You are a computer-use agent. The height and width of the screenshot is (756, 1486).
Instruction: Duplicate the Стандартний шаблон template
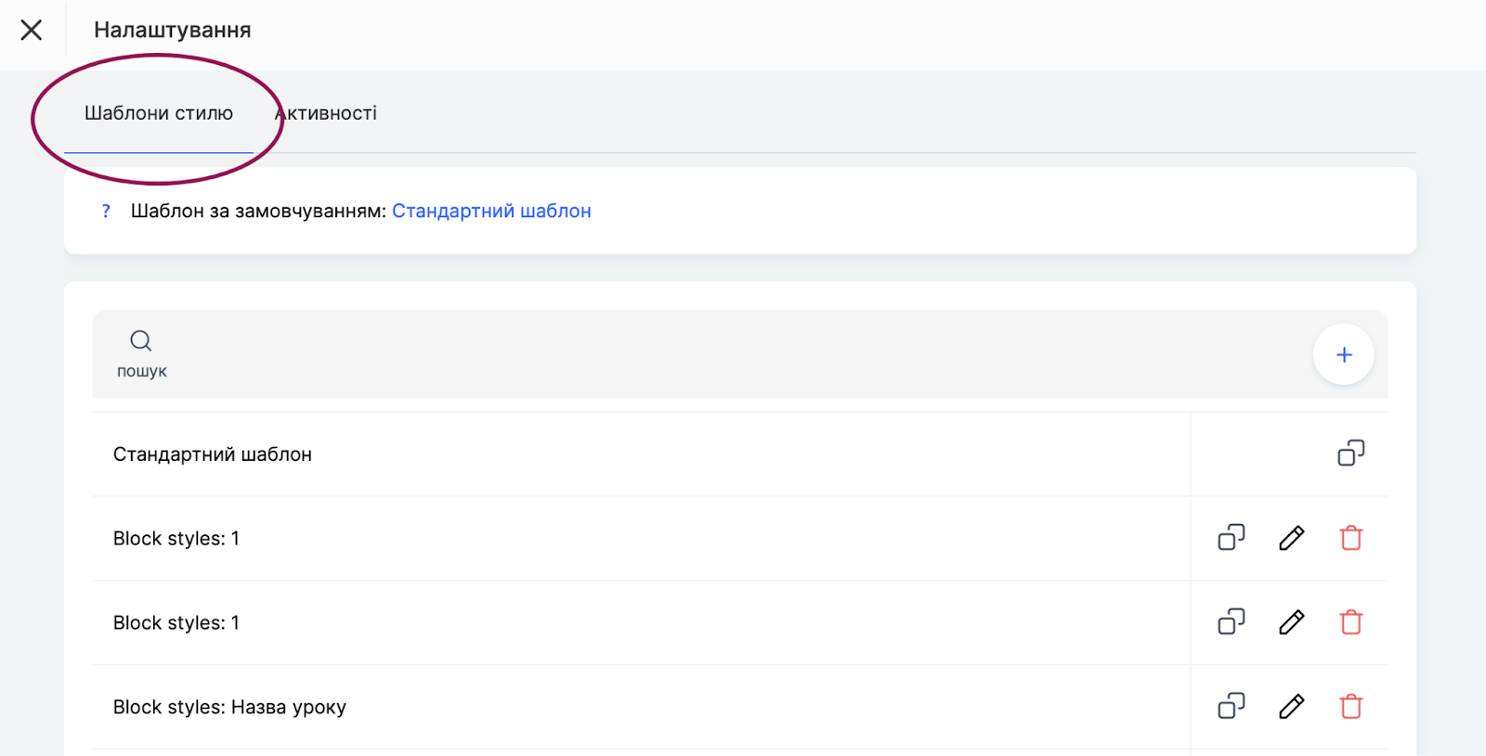pos(1350,454)
